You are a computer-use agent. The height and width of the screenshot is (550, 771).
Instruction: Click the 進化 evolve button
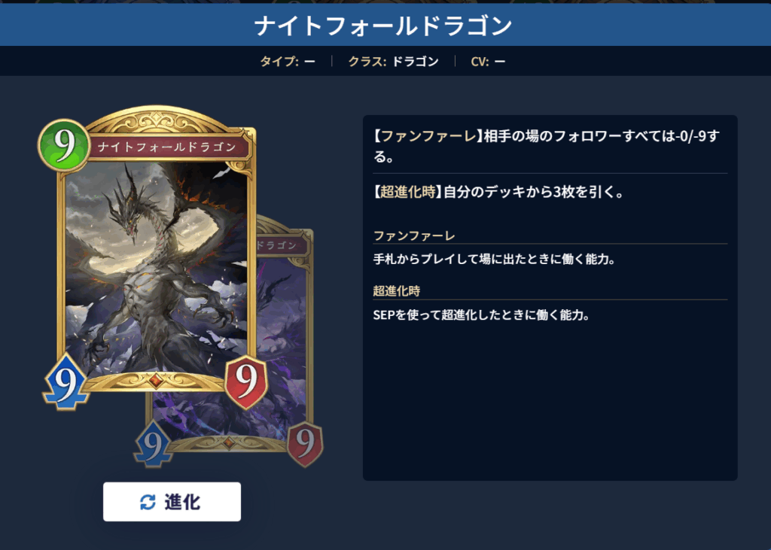[172, 501]
